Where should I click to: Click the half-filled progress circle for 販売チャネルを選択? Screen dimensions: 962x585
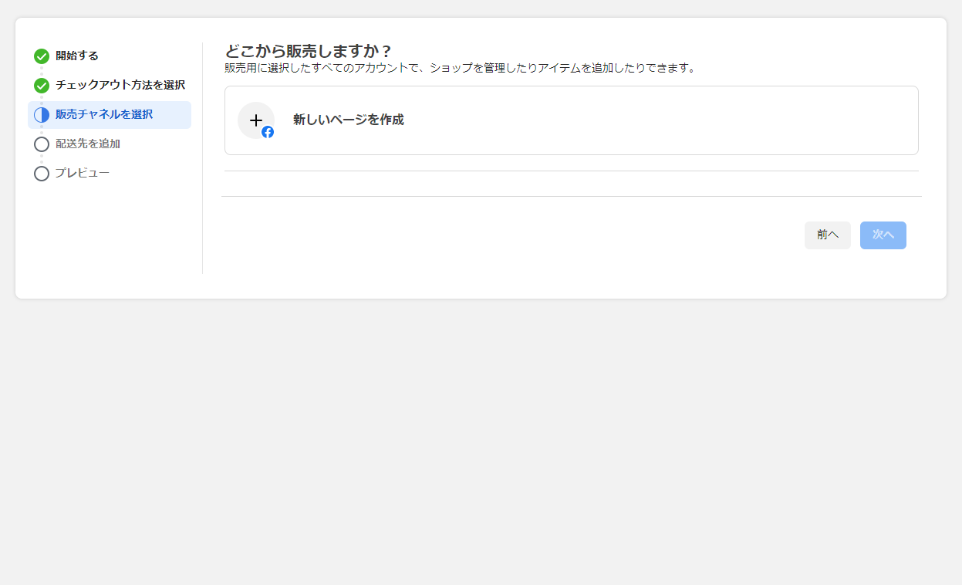[x=41, y=114]
